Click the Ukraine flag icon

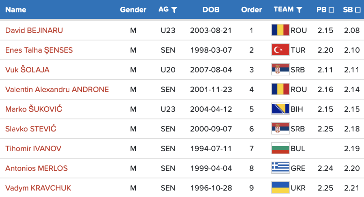(280, 188)
